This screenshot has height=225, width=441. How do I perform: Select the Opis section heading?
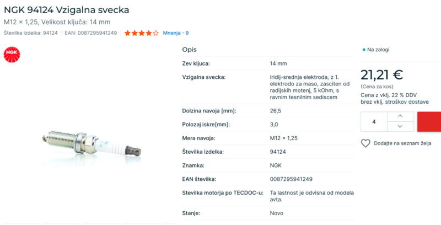pos(189,50)
